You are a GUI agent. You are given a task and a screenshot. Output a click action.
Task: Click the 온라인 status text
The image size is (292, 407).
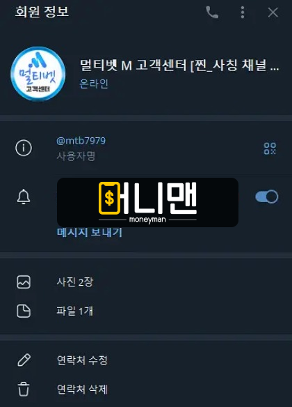click(x=94, y=84)
